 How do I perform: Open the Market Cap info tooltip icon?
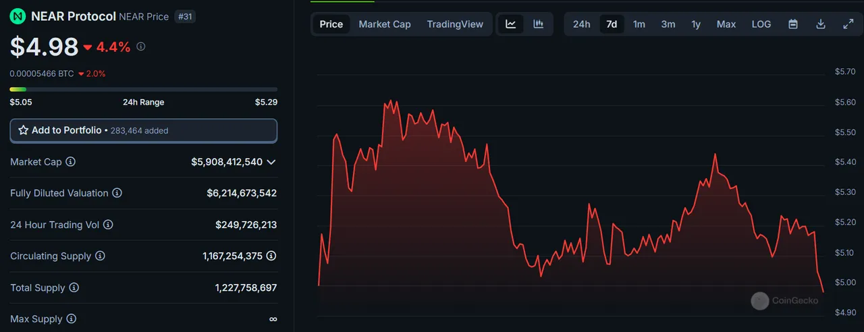coord(70,162)
